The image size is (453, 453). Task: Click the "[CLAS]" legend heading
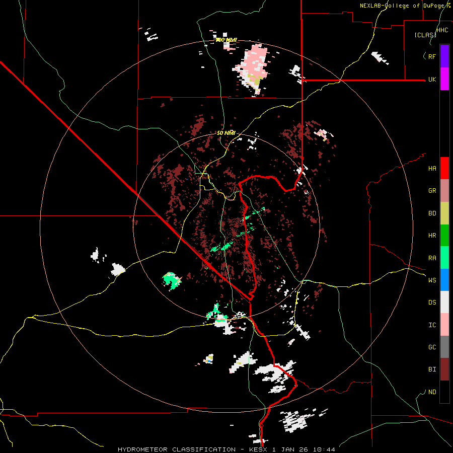click(425, 35)
